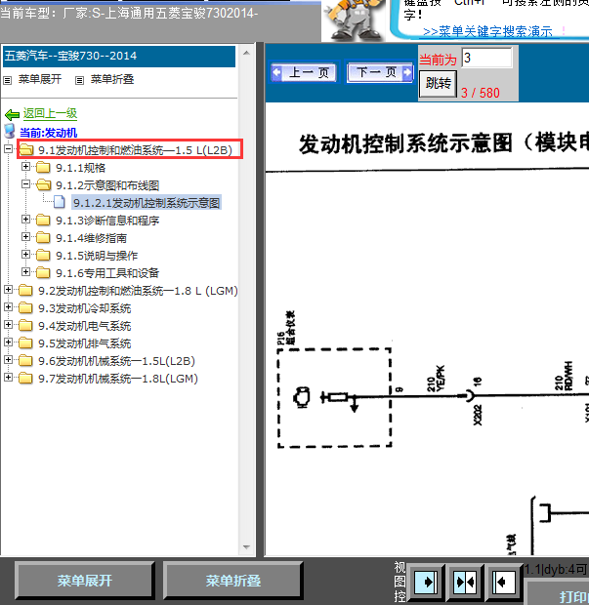
Task: Click the bottom 菜单折叠 button
Action: tap(232, 581)
